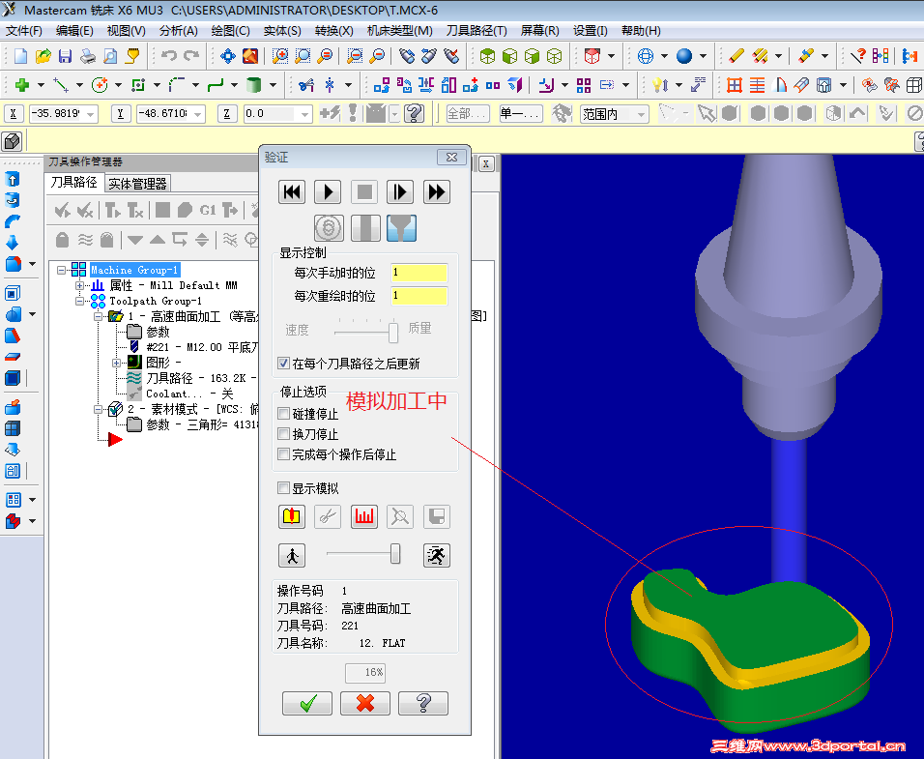This screenshot has height=759, width=924.
Task: Click the help question mark button in verify dialog
Action: click(x=423, y=703)
